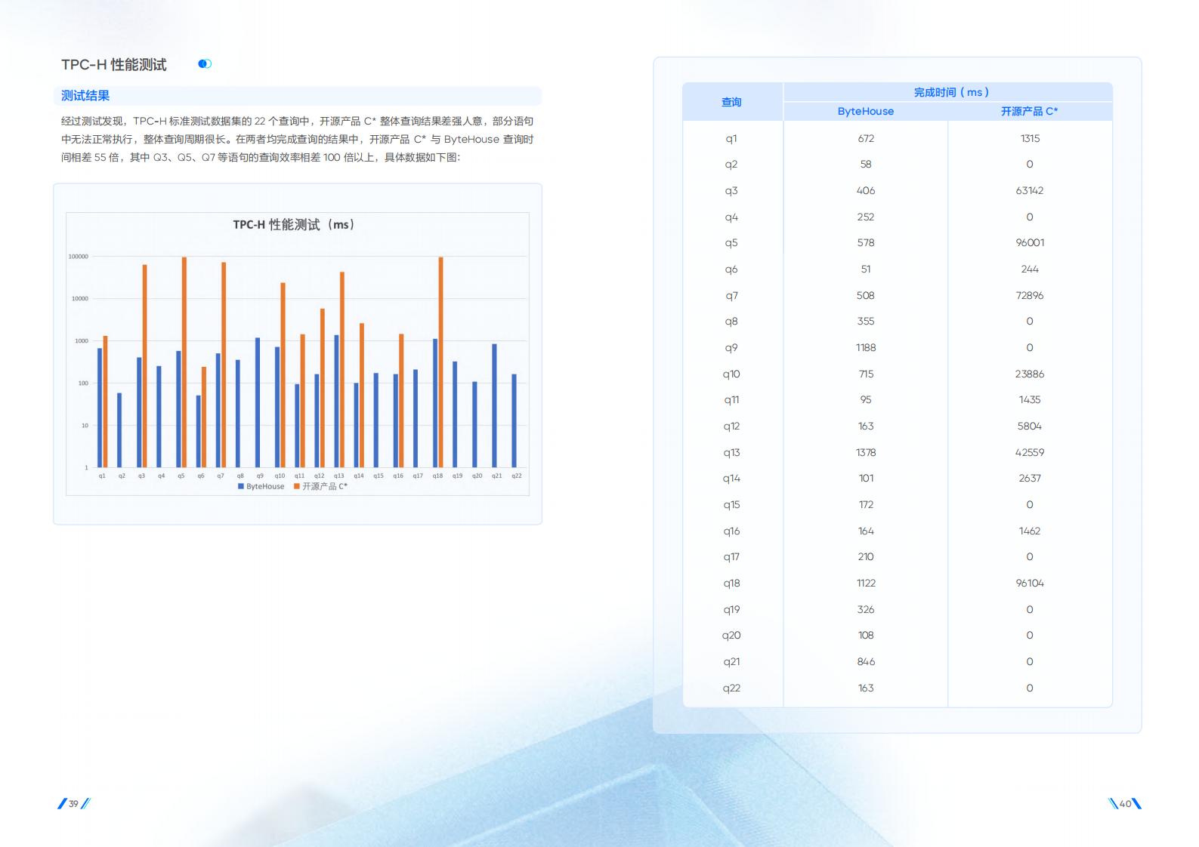Viewport: 1199px width, 847px height.
Task: Select value 508 in the table
Action: click(x=866, y=295)
